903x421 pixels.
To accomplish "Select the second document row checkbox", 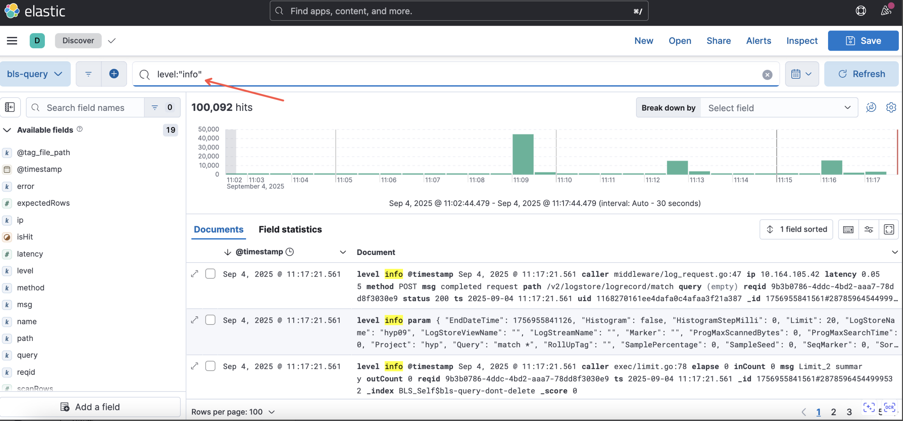I will [x=210, y=320].
